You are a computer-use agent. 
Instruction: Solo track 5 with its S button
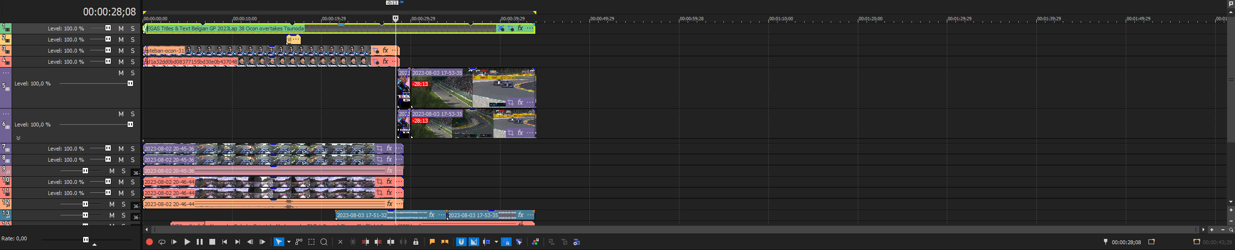(132, 73)
